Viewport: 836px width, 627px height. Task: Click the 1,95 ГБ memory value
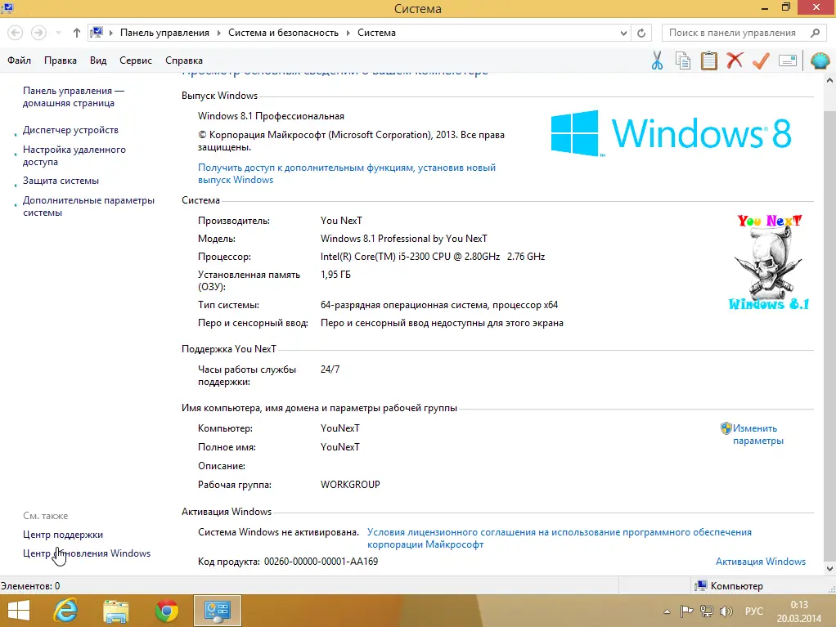click(335, 275)
